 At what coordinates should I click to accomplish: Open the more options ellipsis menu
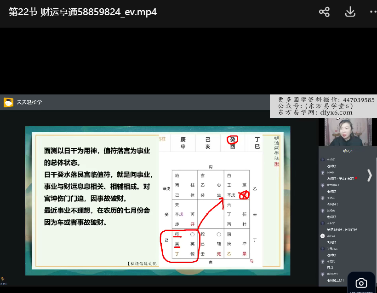[x=372, y=12]
